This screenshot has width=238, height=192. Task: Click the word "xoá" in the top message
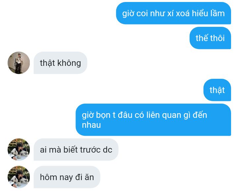183,13
